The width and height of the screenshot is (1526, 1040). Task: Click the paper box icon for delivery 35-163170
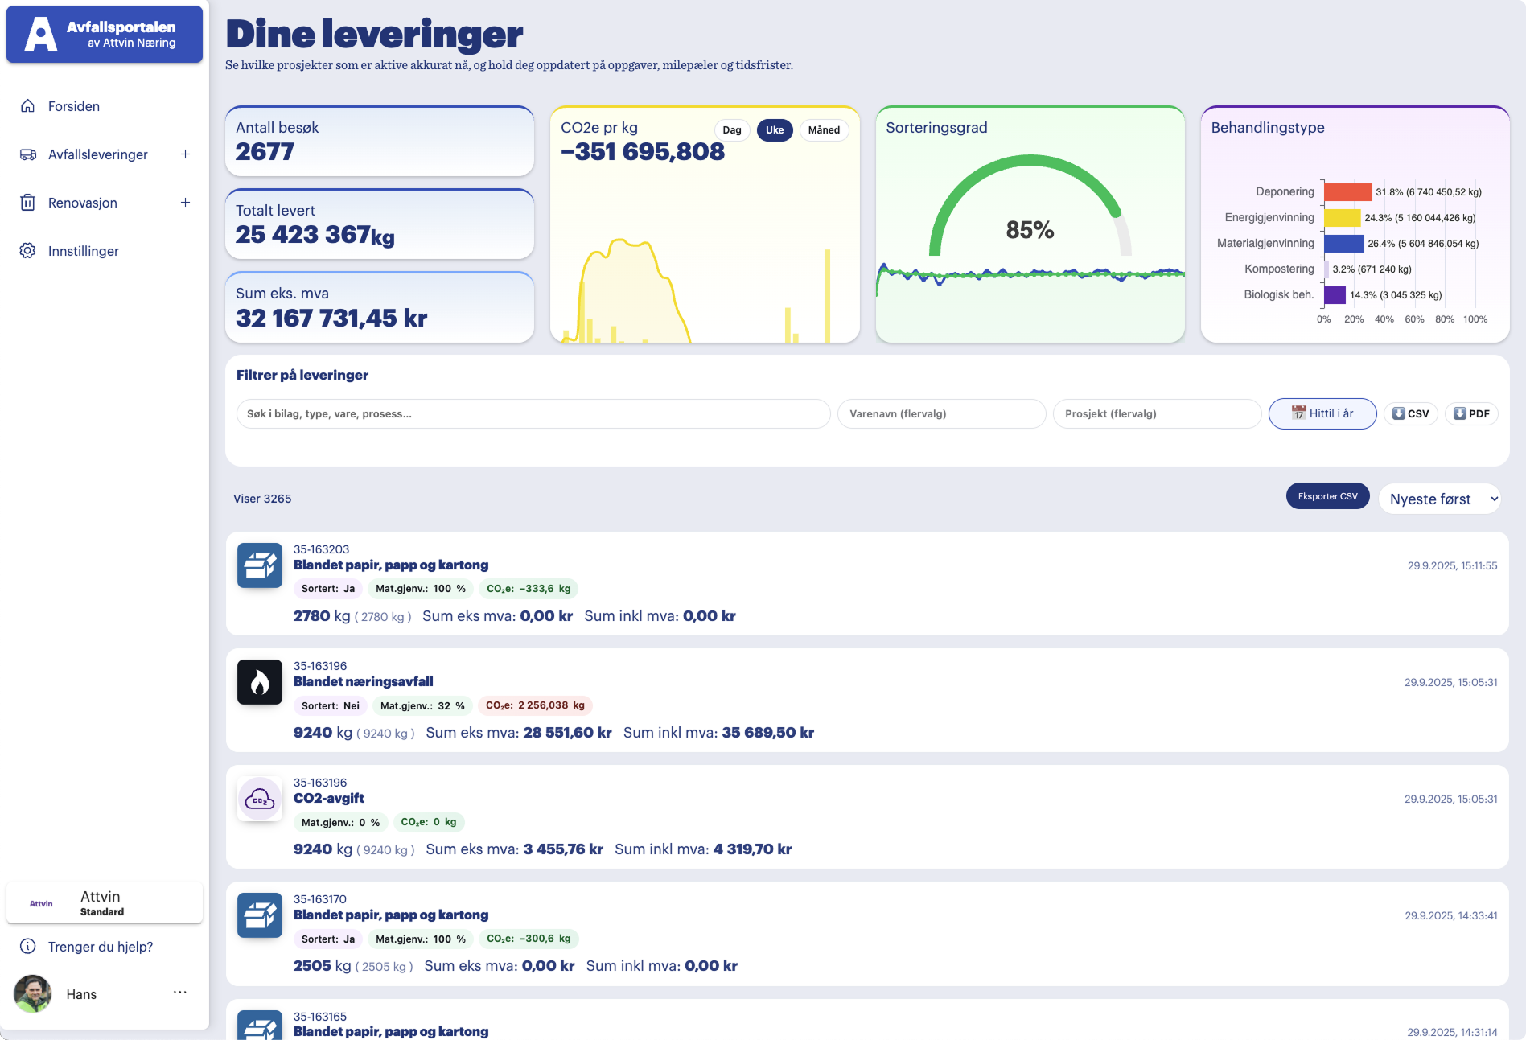click(260, 915)
